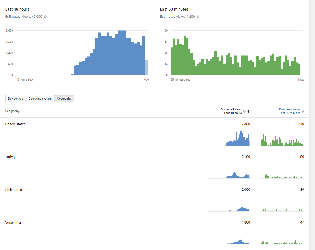Click Venezuela 60-minute value 47
Screen dimensions: 315x250
point(302,222)
